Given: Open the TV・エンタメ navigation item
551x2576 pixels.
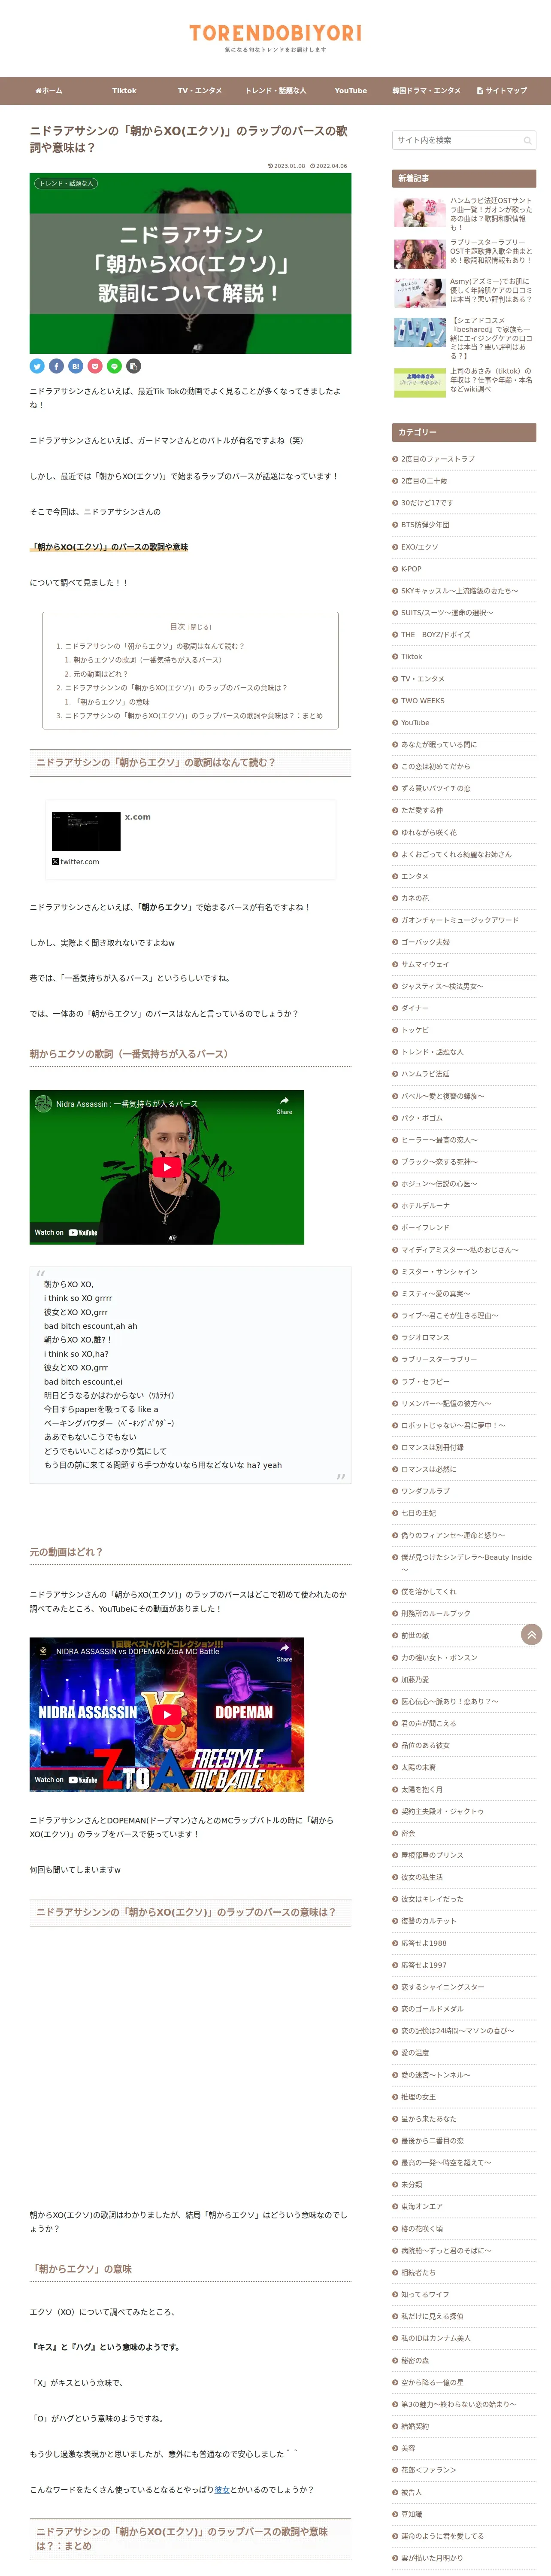Looking at the screenshot, I should coord(200,91).
